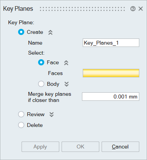
Task: Collapse the Face section chevron
Action: pyautogui.click(x=66, y=63)
